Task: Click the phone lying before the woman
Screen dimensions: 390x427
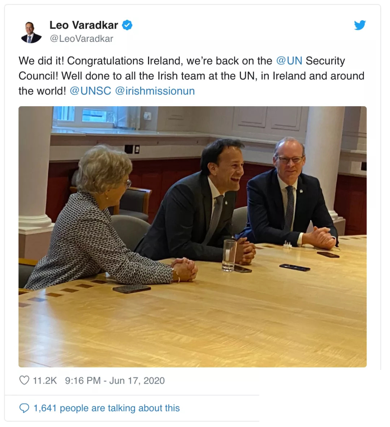Action: 131,289
